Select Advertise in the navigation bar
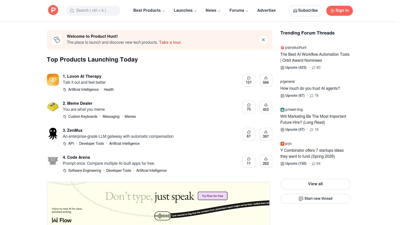The width and height of the screenshot is (401, 225). 266,10
